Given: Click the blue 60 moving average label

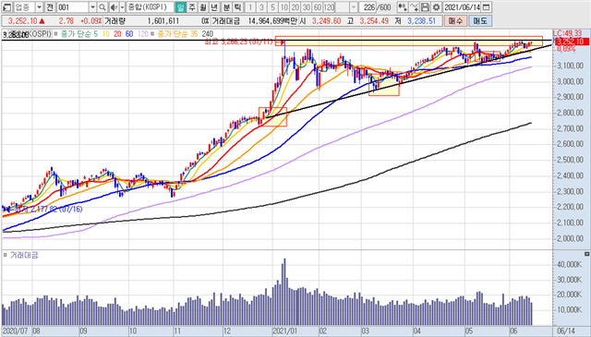Looking at the screenshot, I should (x=129, y=34).
